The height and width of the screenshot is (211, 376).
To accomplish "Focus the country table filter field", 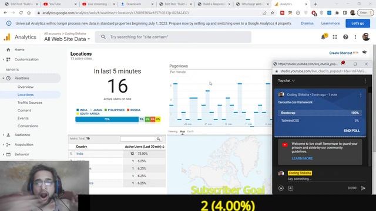I will point(138,139).
